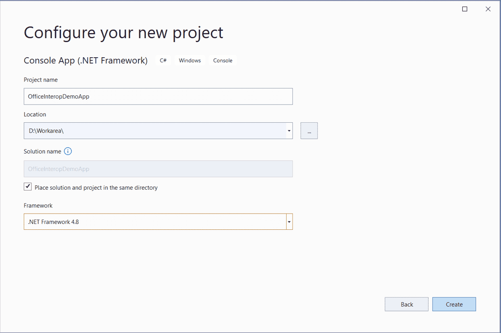The height and width of the screenshot is (333, 501).
Task: Click the maximize window icon
Action: pos(464,9)
